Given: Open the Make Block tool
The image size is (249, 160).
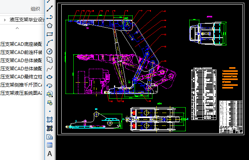Looking at the screenshot, I should point(50,103).
